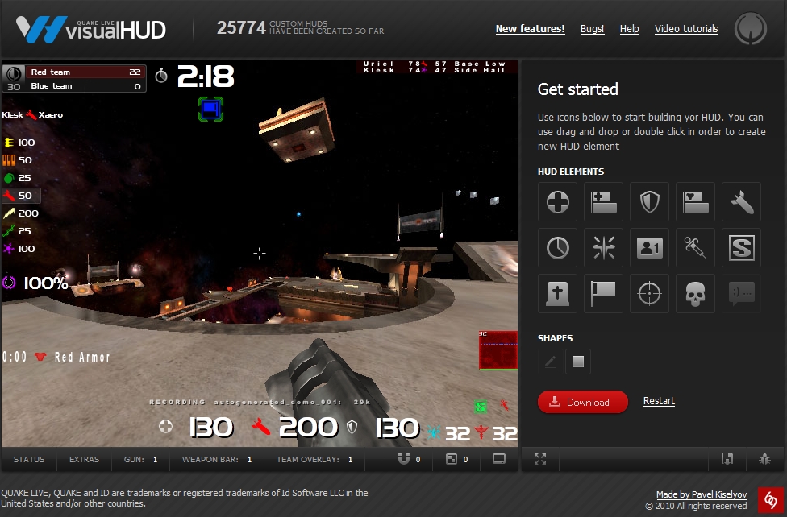Select the blue flag icon in preview
Screen dimensions: 787x517
tap(210, 109)
